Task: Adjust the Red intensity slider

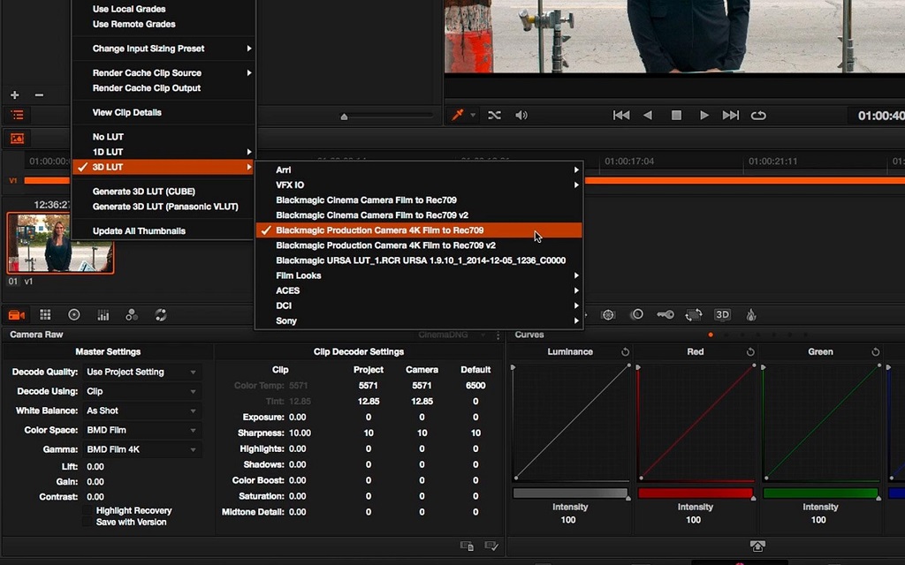Action: tap(696, 493)
